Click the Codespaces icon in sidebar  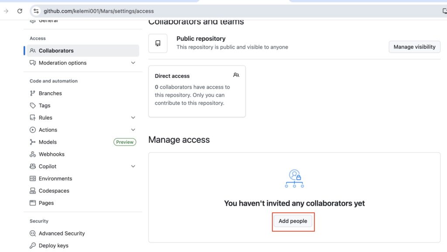tap(33, 191)
